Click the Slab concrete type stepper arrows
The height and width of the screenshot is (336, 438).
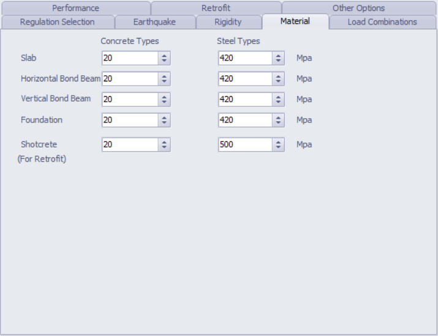(x=164, y=58)
